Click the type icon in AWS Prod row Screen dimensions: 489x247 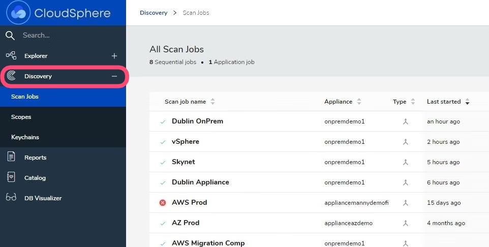[406, 203]
